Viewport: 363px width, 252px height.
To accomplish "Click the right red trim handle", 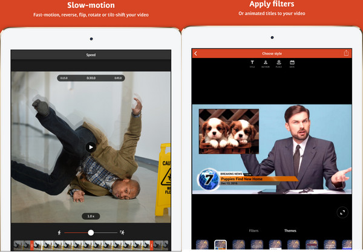I will pos(151,245).
